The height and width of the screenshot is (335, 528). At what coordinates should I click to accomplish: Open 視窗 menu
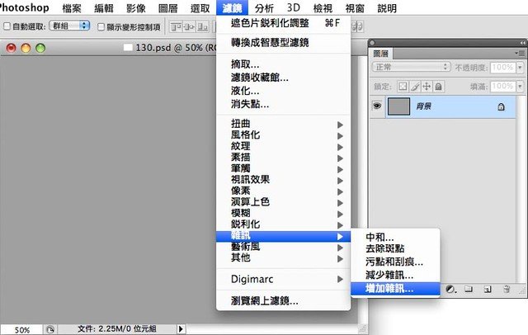[355, 7]
